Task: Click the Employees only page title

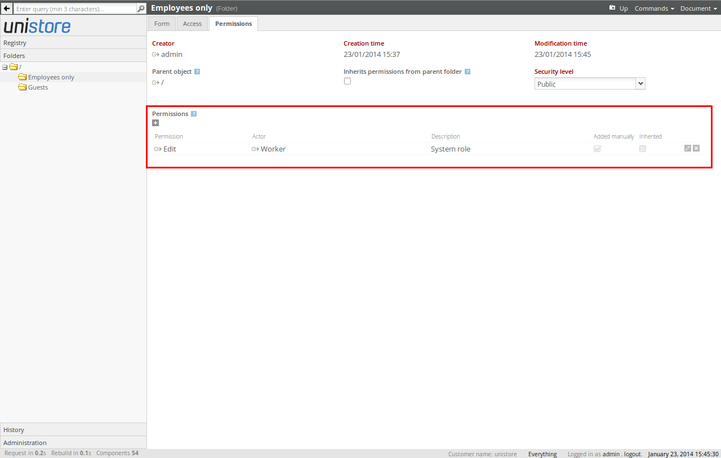Action: click(x=182, y=8)
